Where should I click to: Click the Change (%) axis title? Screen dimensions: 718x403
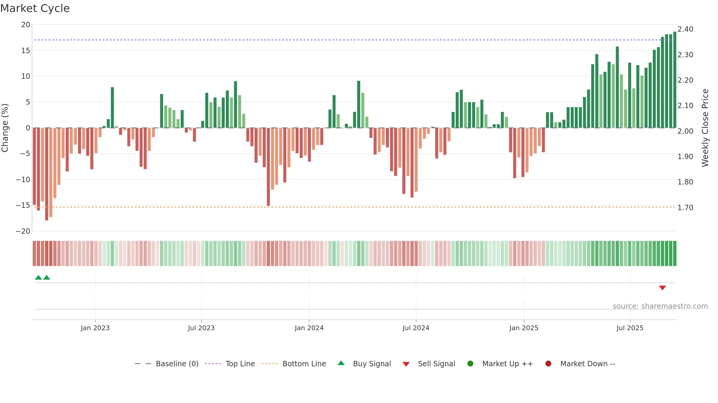pyautogui.click(x=5, y=128)
